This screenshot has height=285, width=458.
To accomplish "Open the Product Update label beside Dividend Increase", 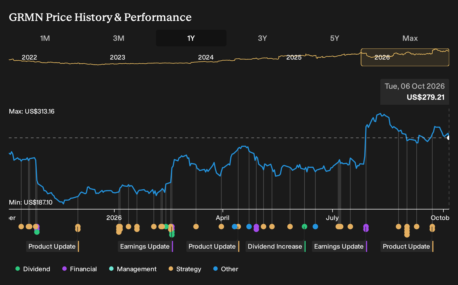I will [x=213, y=246].
